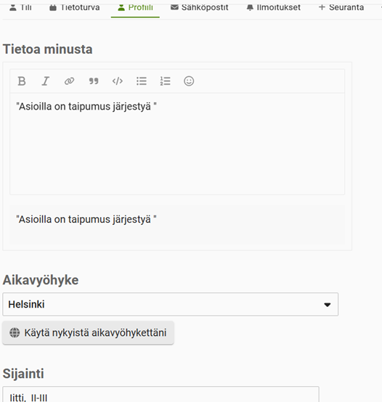The image size is (382, 402).
Task: Apply italic formatting in editor
Action: [46, 81]
